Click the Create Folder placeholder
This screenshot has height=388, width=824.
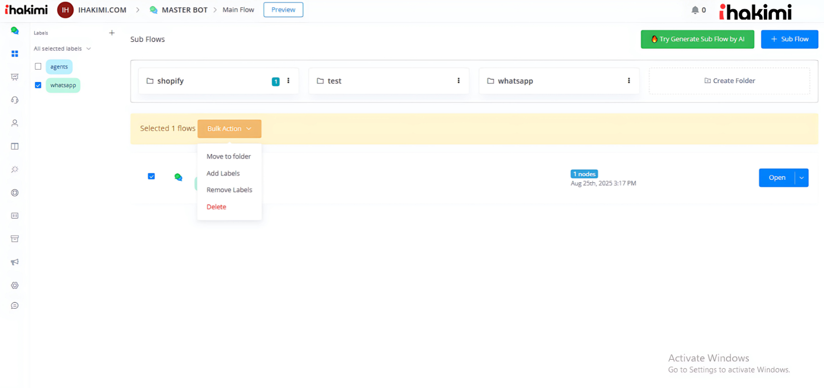[x=729, y=81]
